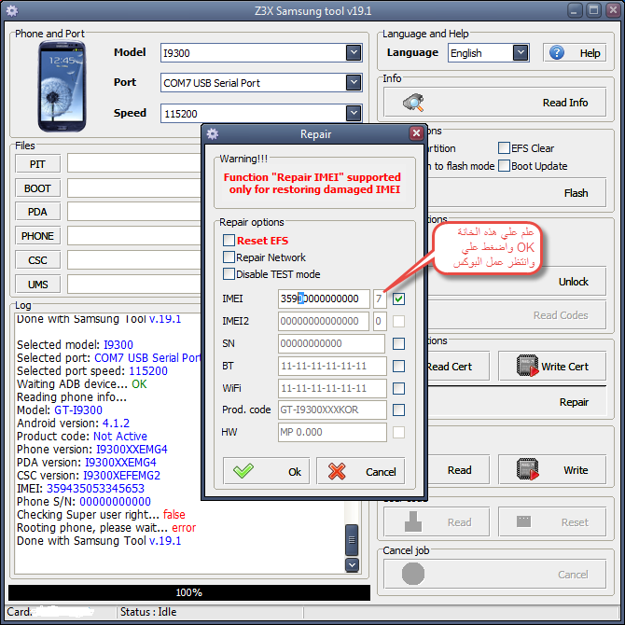Screen dimensions: 625x625
Task: Click the PIT file button
Action: tap(38, 164)
